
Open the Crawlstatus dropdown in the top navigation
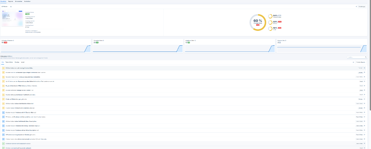click(27, 1)
